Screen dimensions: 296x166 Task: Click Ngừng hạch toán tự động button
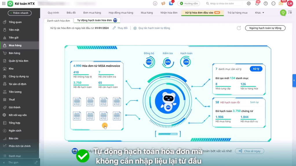(265, 28)
